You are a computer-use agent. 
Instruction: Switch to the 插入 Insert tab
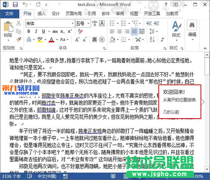pyautogui.click(x=41, y=14)
